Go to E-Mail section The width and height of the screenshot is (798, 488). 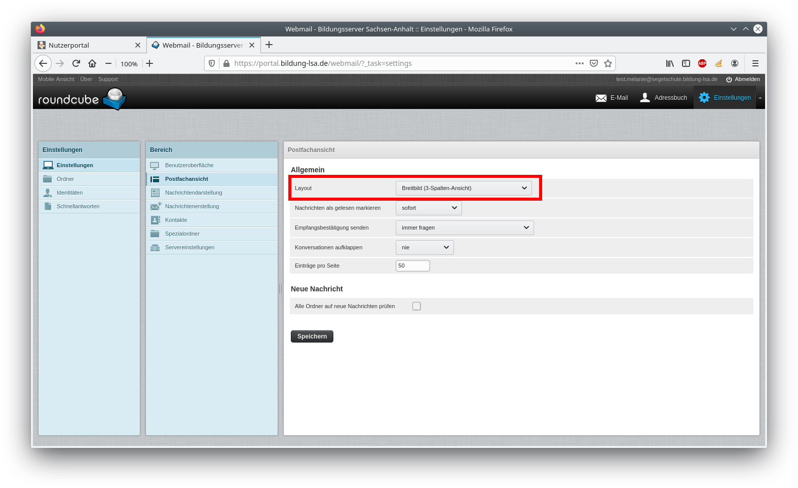tap(612, 98)
